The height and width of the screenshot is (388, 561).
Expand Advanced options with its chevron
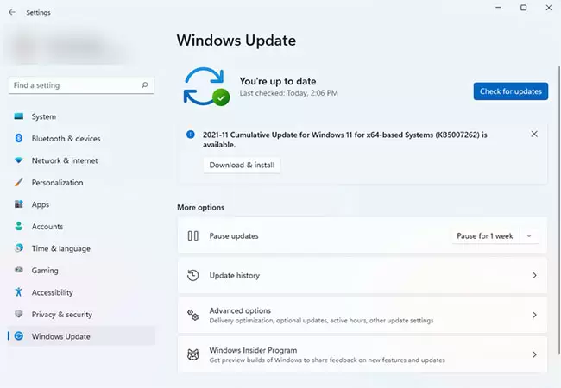534,316
